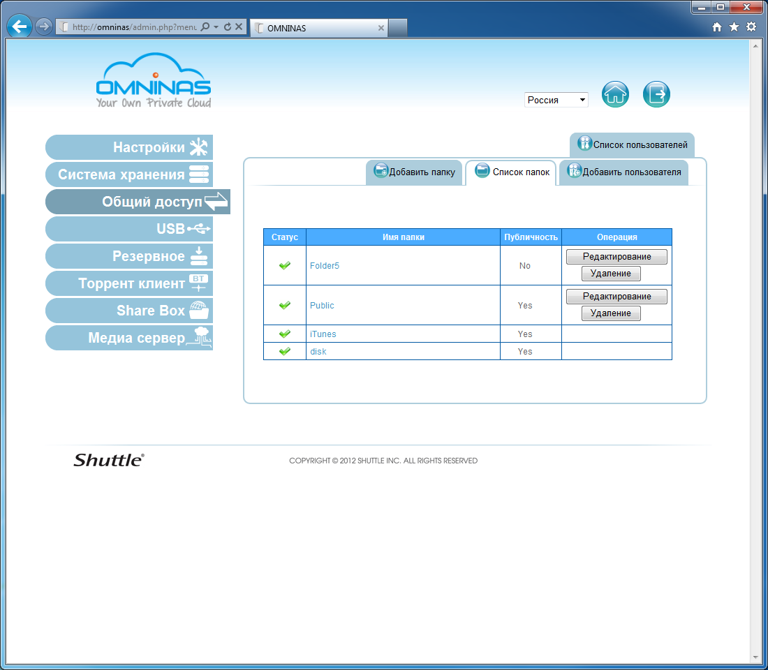
Task: Open the Система хранения storage menu
Action: coord(129,174)
